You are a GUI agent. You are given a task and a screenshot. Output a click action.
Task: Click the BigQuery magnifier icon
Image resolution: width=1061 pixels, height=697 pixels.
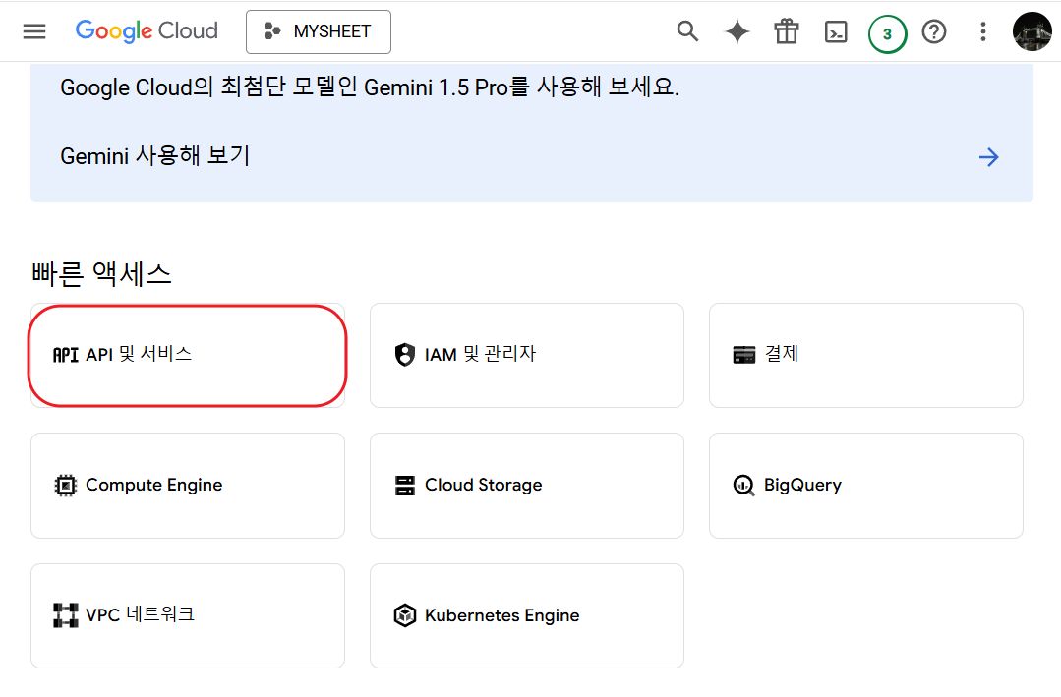[743, 486]
